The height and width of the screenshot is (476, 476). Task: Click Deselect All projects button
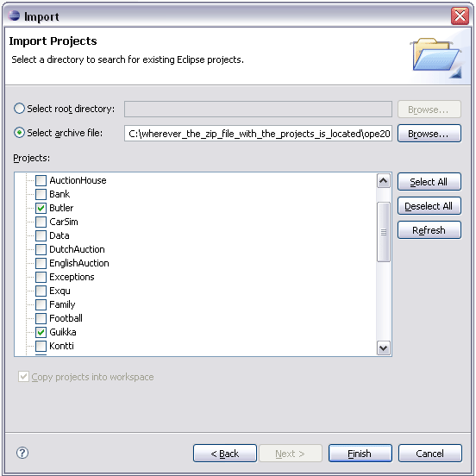coord(429,206)
